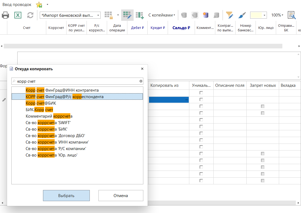Screen dimensions: 301x213
Task: Select 'Корр счет@БИК' list item
Action: [x=41, y=103]
